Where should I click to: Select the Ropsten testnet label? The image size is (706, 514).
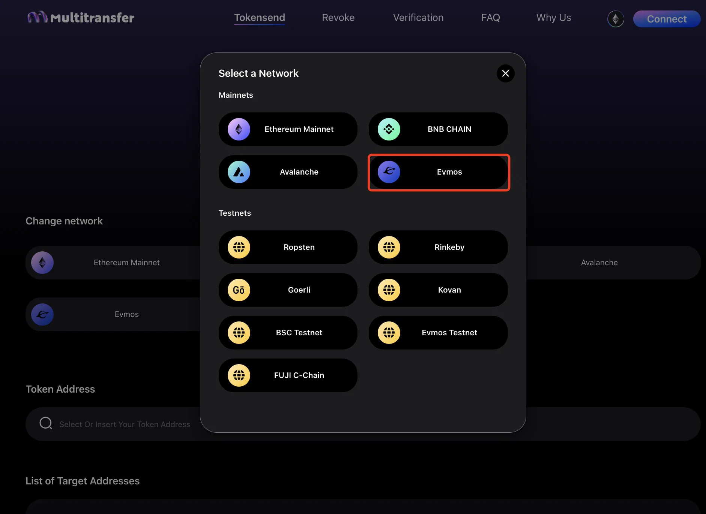tap(299, 247)
